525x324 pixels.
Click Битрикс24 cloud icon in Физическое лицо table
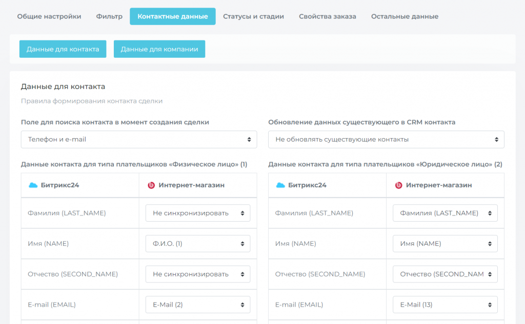tap(33, 185)
